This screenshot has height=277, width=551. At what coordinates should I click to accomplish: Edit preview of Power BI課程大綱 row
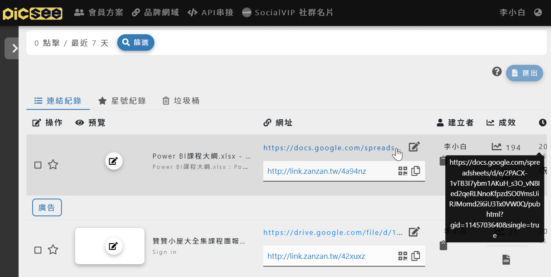tap(114, 161)
